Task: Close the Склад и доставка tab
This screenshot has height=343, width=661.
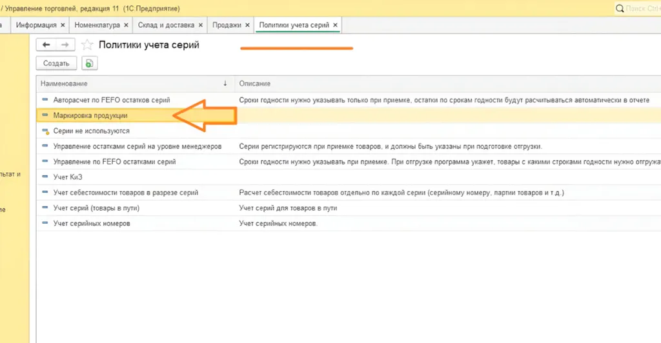Action: pyautogui.click(x=199, y=25)
